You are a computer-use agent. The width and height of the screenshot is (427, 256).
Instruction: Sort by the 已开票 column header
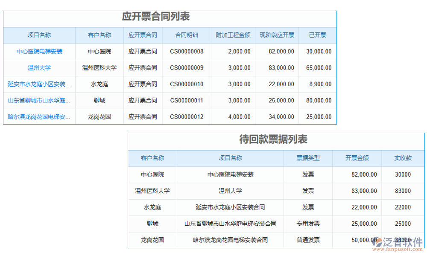coord(317,35)
